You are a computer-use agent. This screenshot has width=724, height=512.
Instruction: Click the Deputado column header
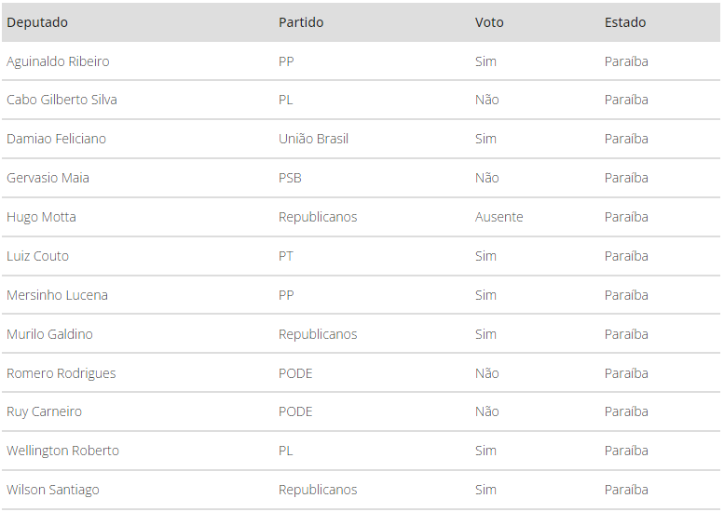tap(37, 22)
